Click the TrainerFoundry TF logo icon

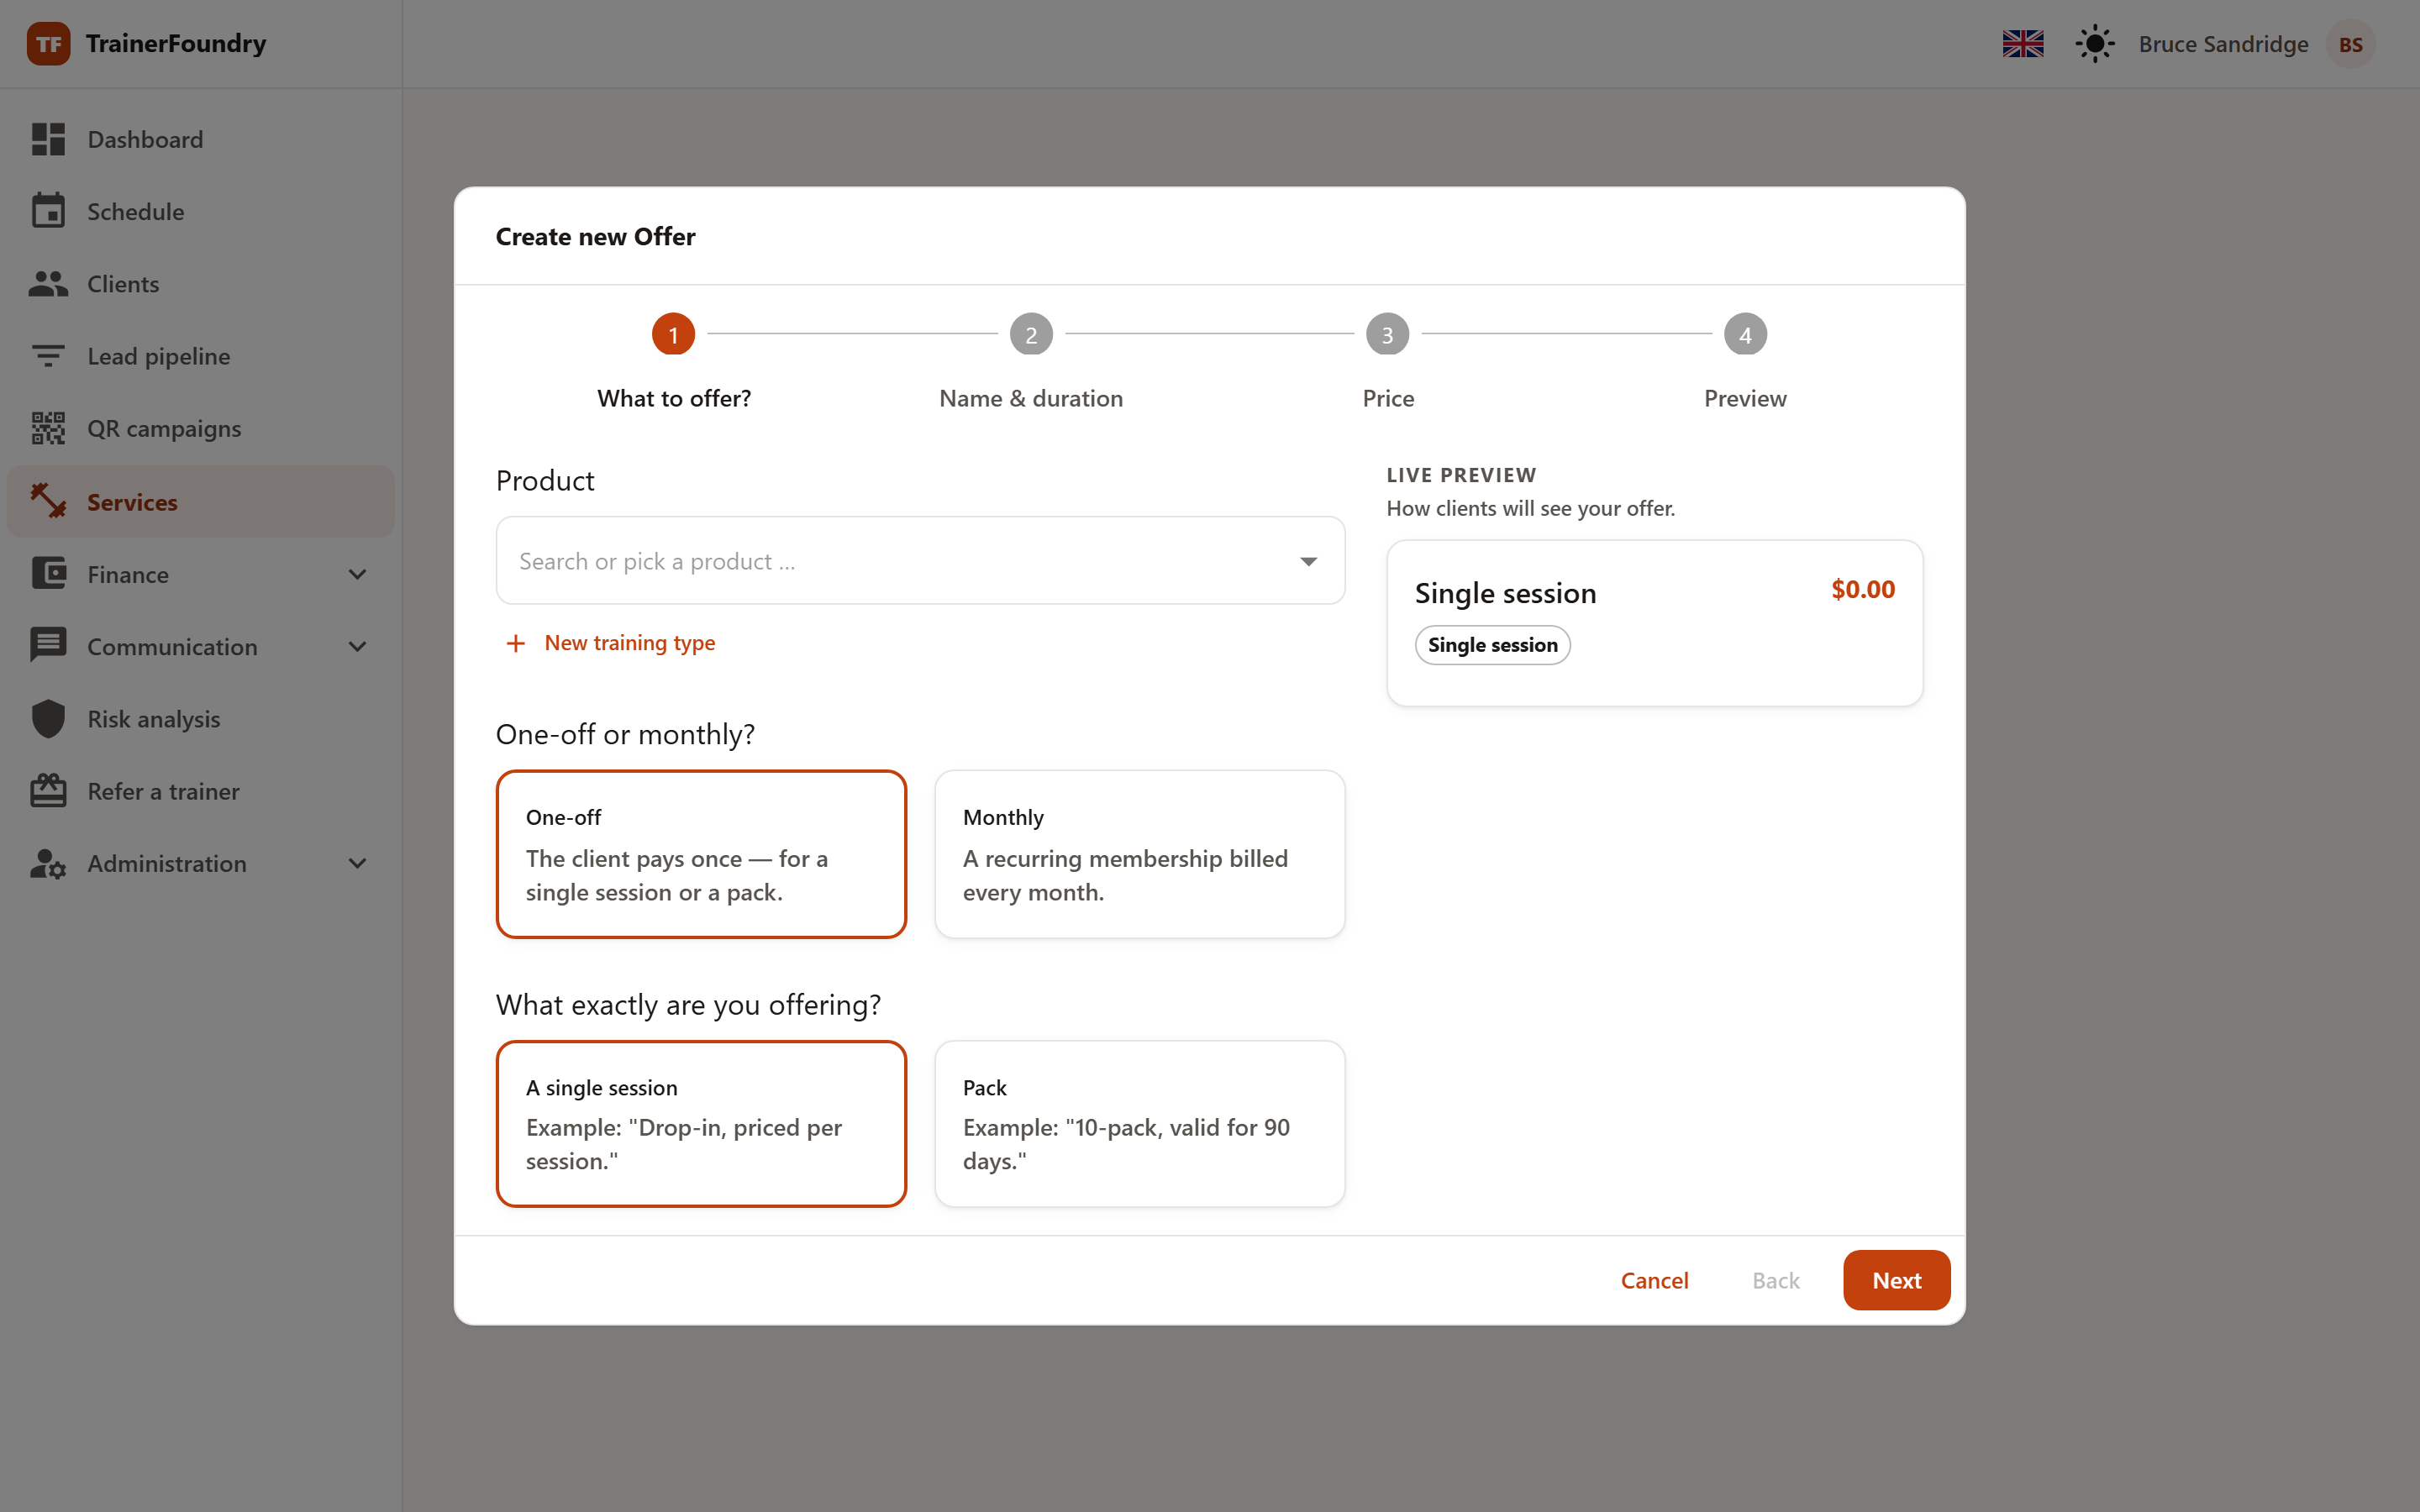48,44
